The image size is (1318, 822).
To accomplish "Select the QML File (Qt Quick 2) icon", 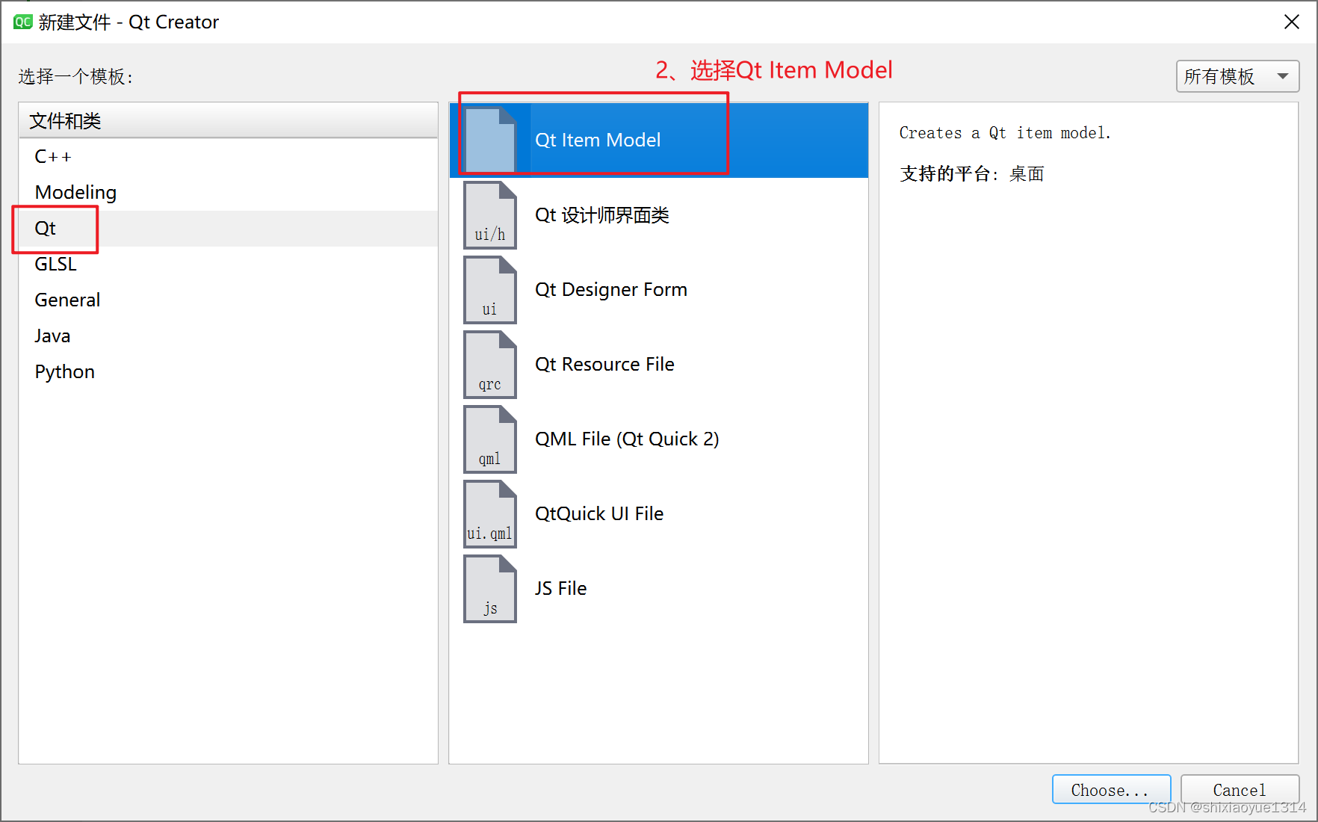I will [489, 439].
